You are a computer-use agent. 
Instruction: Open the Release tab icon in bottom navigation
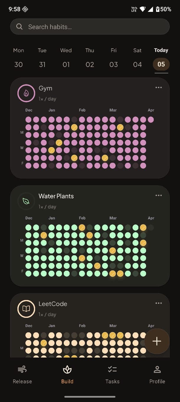coord(22,369)
